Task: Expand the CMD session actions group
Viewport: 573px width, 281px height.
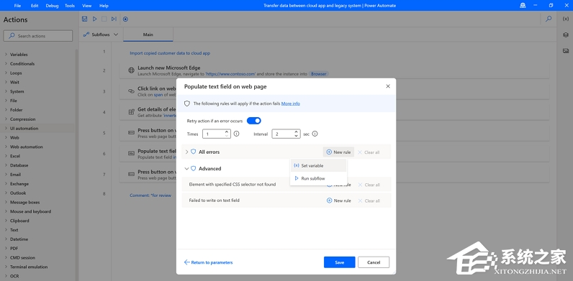Action: [x=6, y=258]
